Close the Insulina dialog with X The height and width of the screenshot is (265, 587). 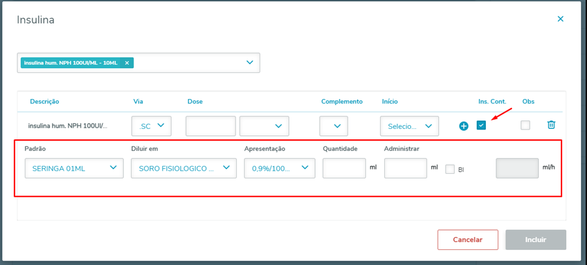(560, 19)
